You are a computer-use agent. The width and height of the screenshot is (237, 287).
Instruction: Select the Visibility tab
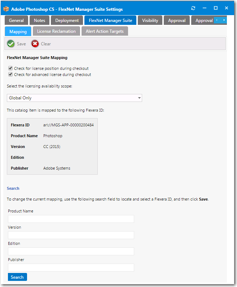(x=150, y=21)
